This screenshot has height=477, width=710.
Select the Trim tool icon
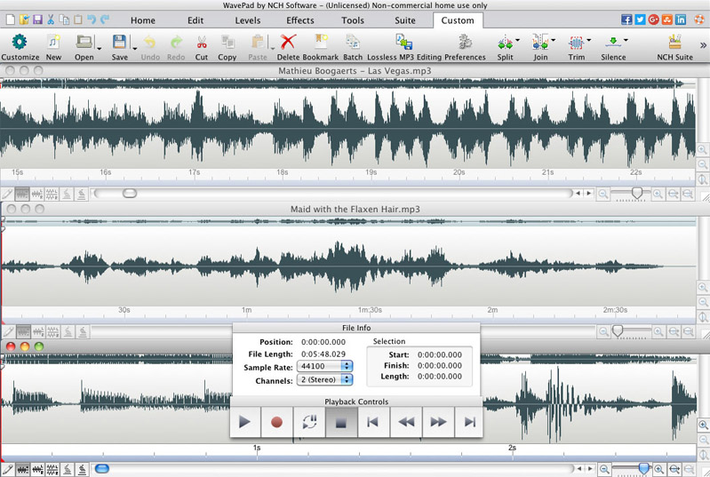tap(576, 42)
